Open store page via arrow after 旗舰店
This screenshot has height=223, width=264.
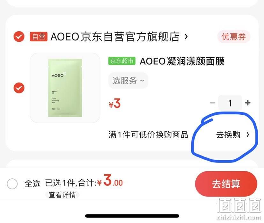(186, 37)
